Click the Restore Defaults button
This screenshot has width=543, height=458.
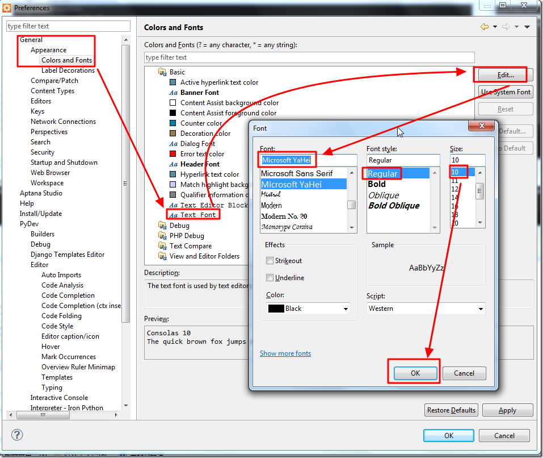click(451, 410)
